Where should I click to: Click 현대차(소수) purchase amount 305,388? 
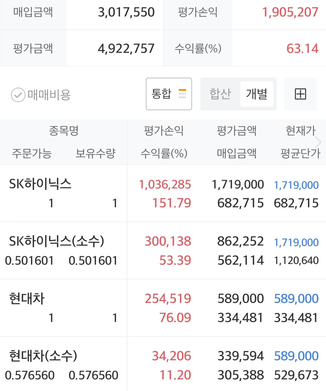click(241, 375)
